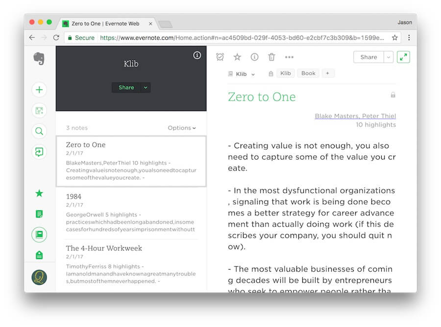The image size is (441, 327).
Task: Open the Work Chat sidebar icon
Action: (39, 152)
